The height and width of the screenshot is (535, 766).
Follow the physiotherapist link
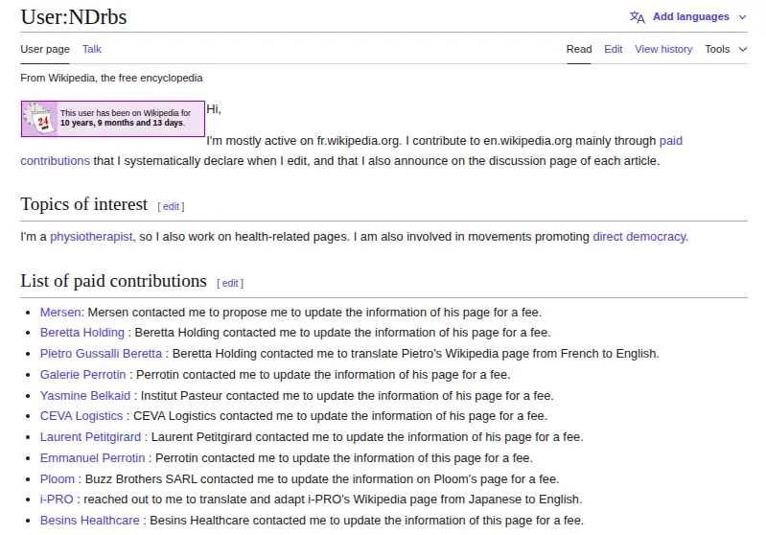click(x=91, y=237)
